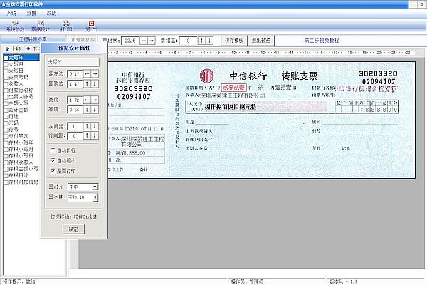Click the 高度 up arrow
Screen dimensions: 427x285
tap(87, 110)
